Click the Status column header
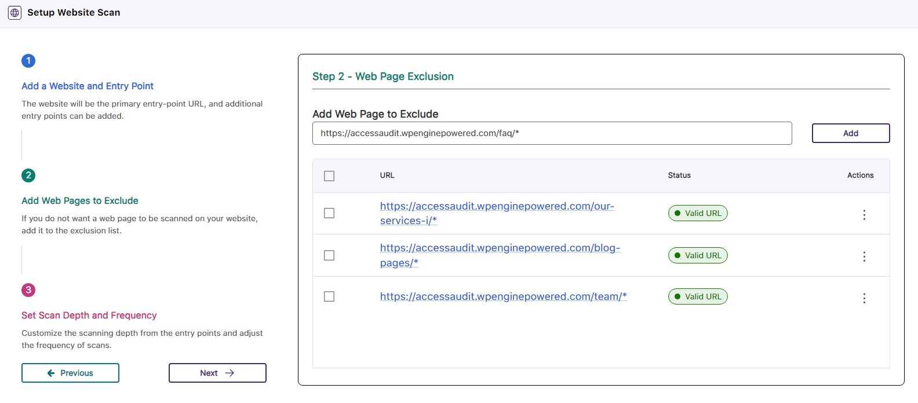Image resolution: width=918 pixels, height=403 pixels. (679, 175)
